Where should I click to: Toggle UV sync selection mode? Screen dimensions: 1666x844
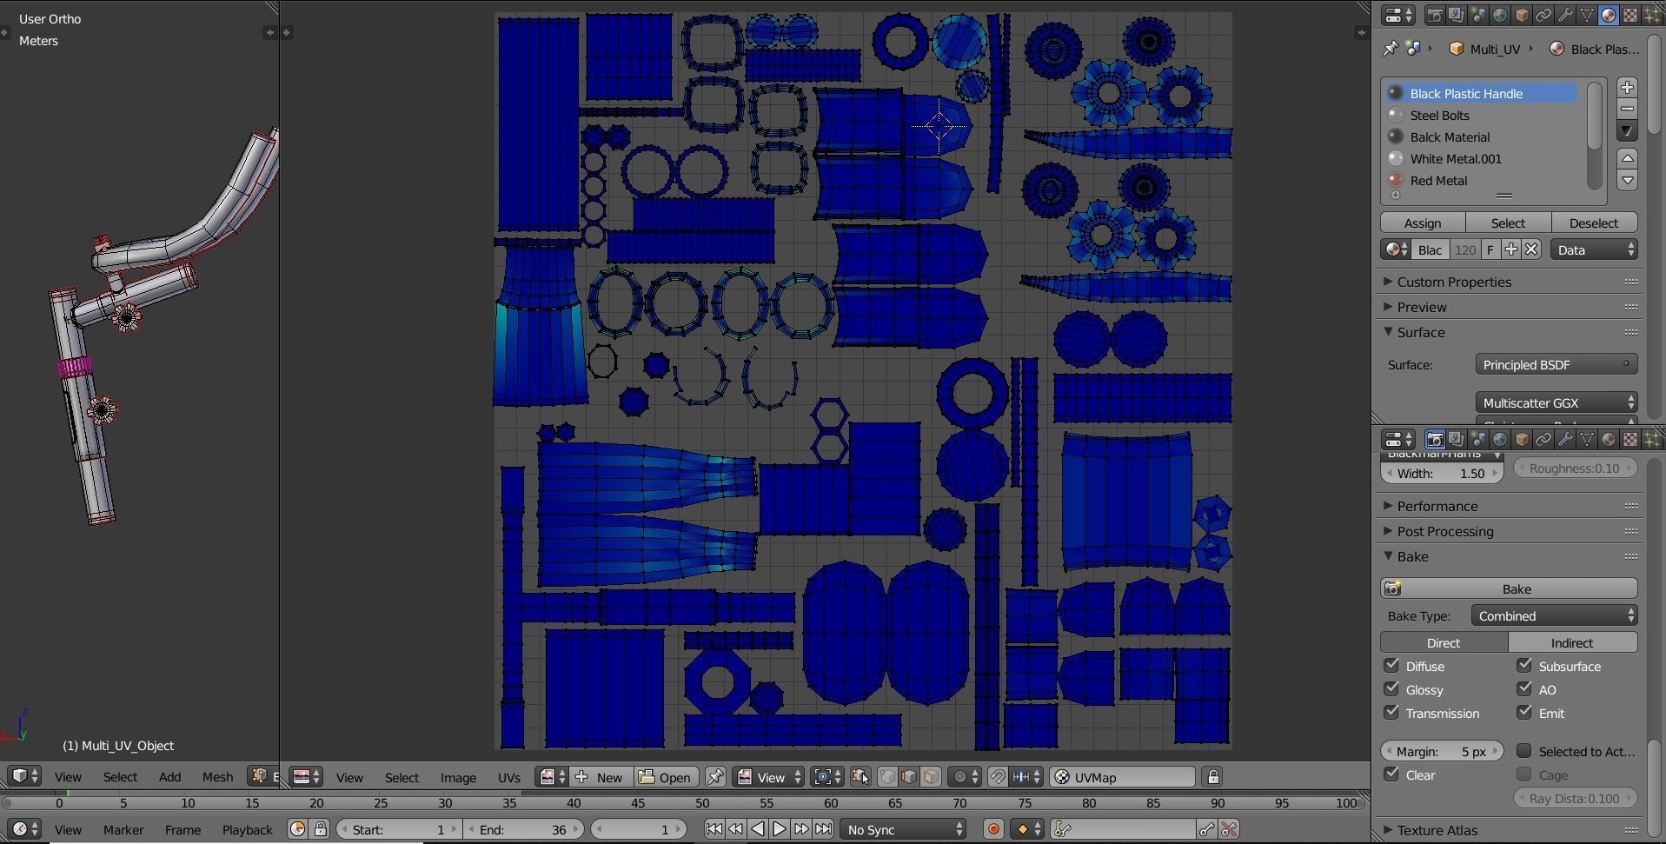click(860, 777)
